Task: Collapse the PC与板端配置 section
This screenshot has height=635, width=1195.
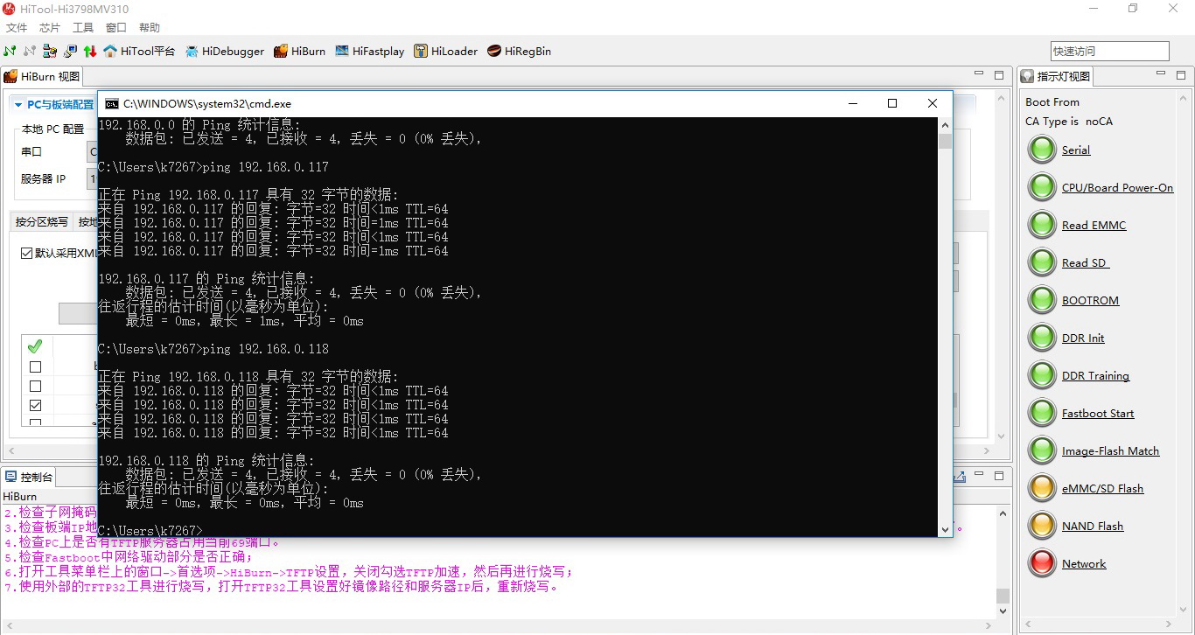Action: (x=18, y=105)
